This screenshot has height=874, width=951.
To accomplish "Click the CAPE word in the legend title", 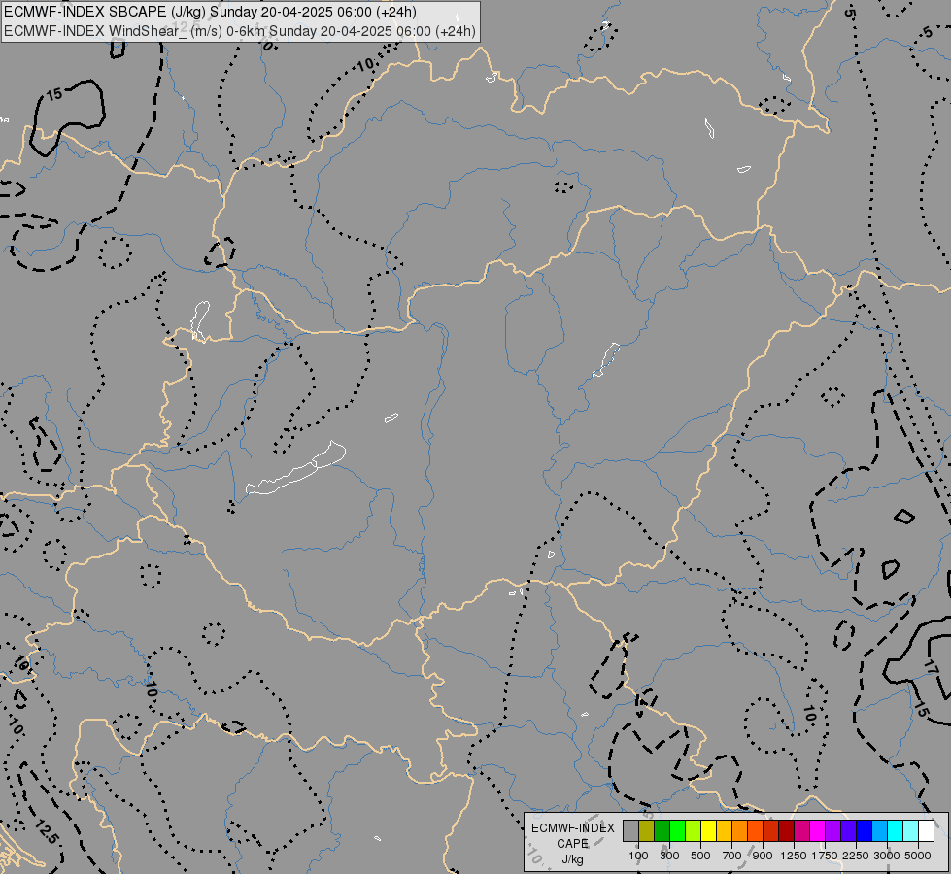I will click(572, 844).
